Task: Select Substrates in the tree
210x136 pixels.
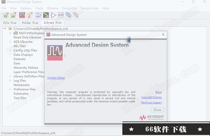Action: pos(21,94)
